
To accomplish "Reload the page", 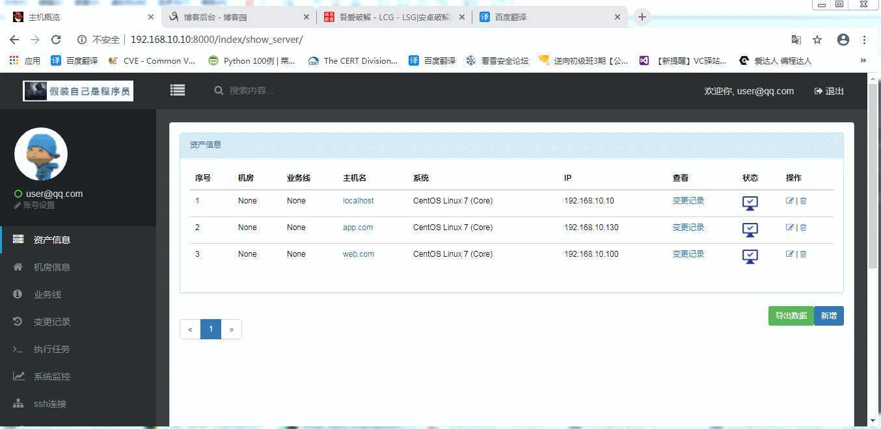I will coord(56,40).
